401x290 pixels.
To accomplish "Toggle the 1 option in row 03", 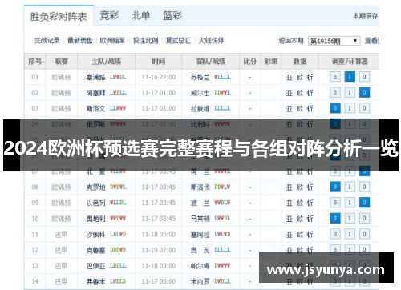I will click(350, 108).
